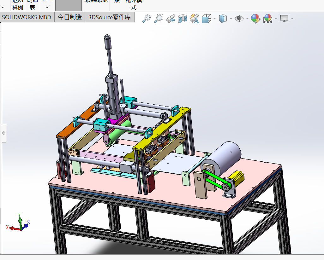
Task: Click the View Settings monitor icon
Action: click(x=284, y=19)
